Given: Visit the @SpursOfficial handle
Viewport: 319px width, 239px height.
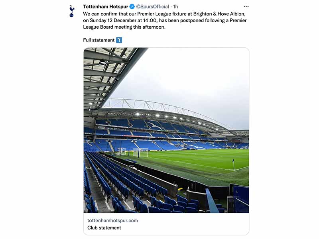Looking at the screenshot, I should (x=152, y=6).
